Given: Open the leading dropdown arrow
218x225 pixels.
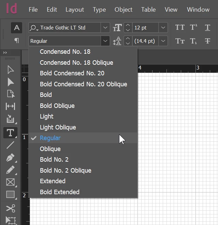Looking at the screenshot, I should 163,41.
